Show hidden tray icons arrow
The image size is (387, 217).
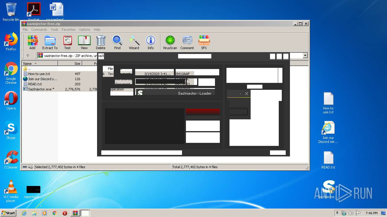(x=337, y=213)
